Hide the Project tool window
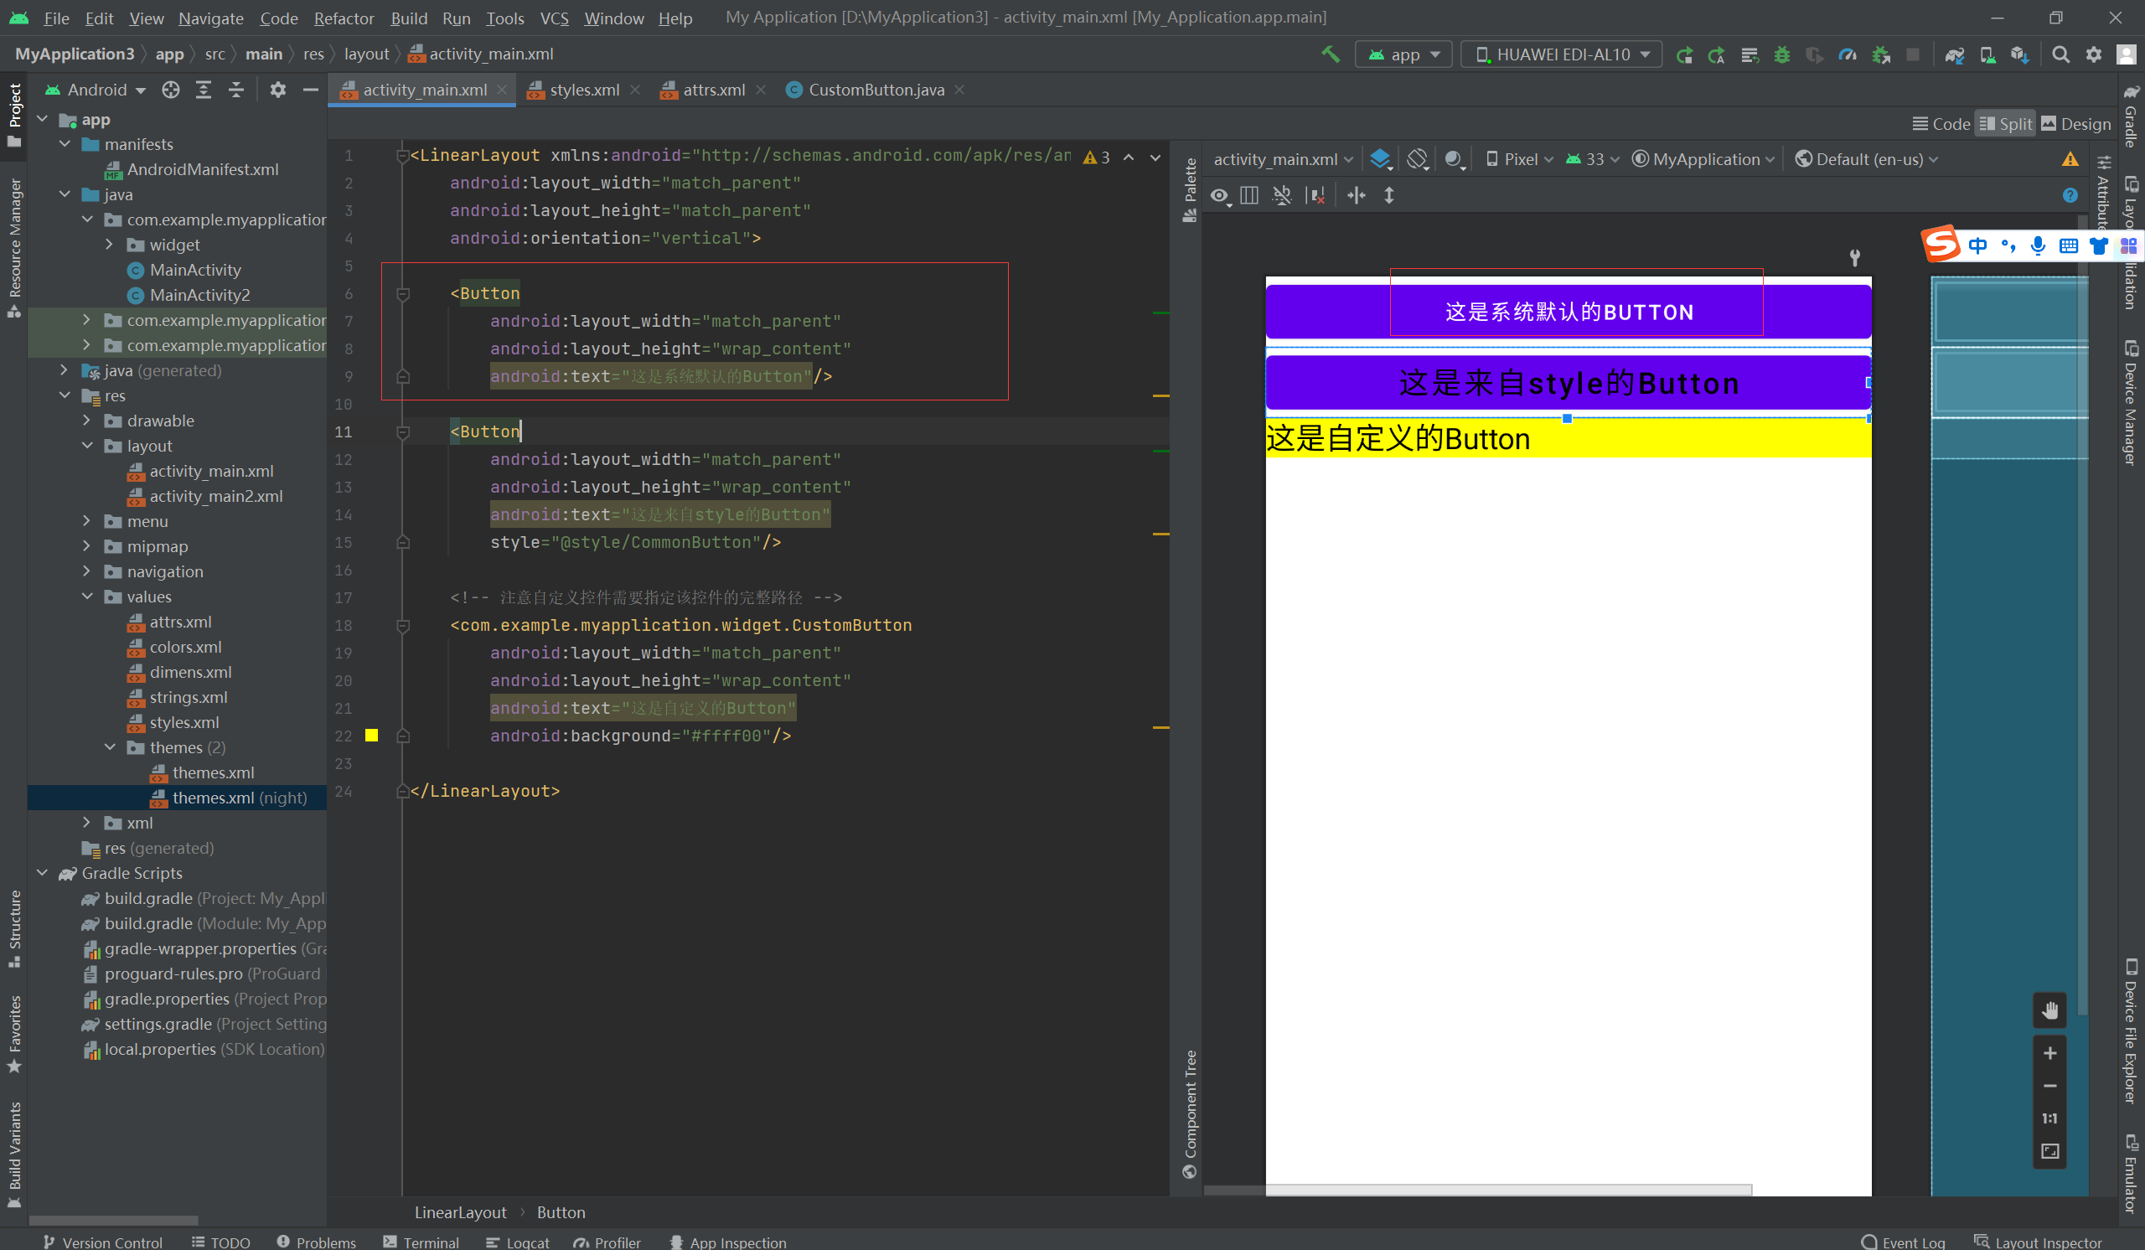2145x1250 pixels. [311, 90]
